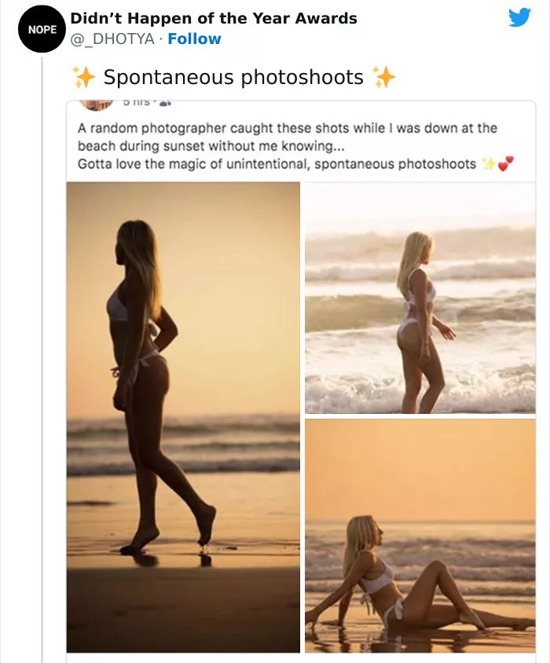Click the sparkle emoji ending the caption
Image resolution: width=550 pixels, height=663 pixels.
(x=489, y=163)
